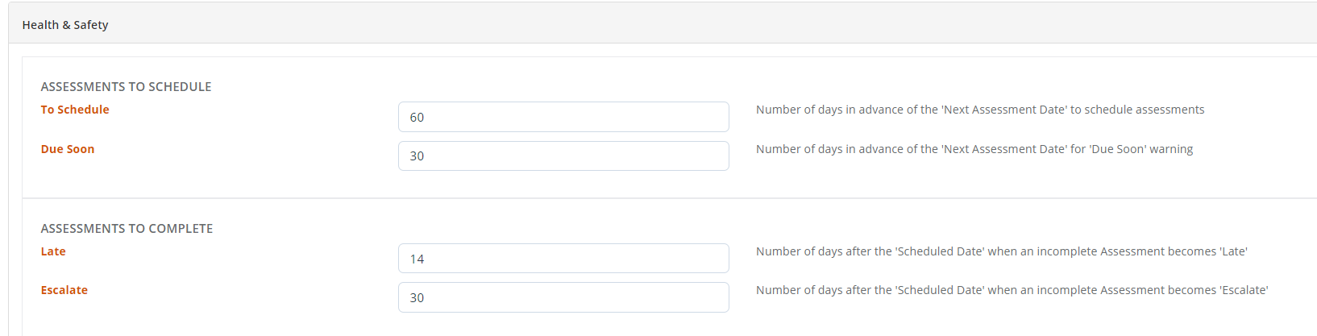Focus the Due Soon days input

point(563,156)
